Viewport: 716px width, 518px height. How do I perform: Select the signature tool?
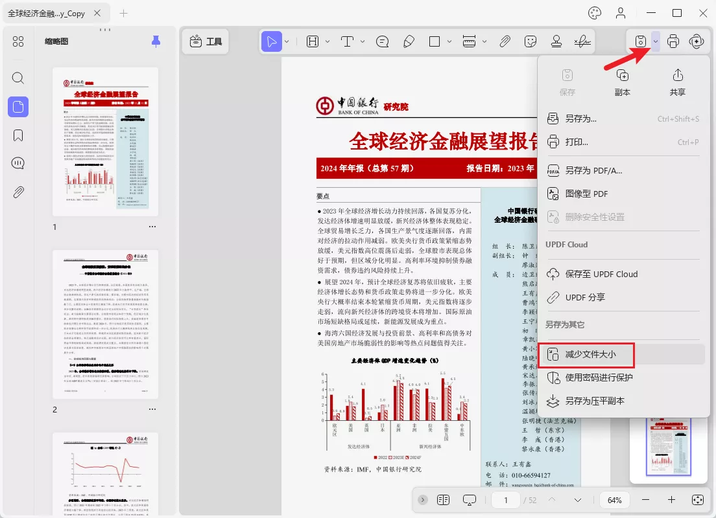[582, 41]
